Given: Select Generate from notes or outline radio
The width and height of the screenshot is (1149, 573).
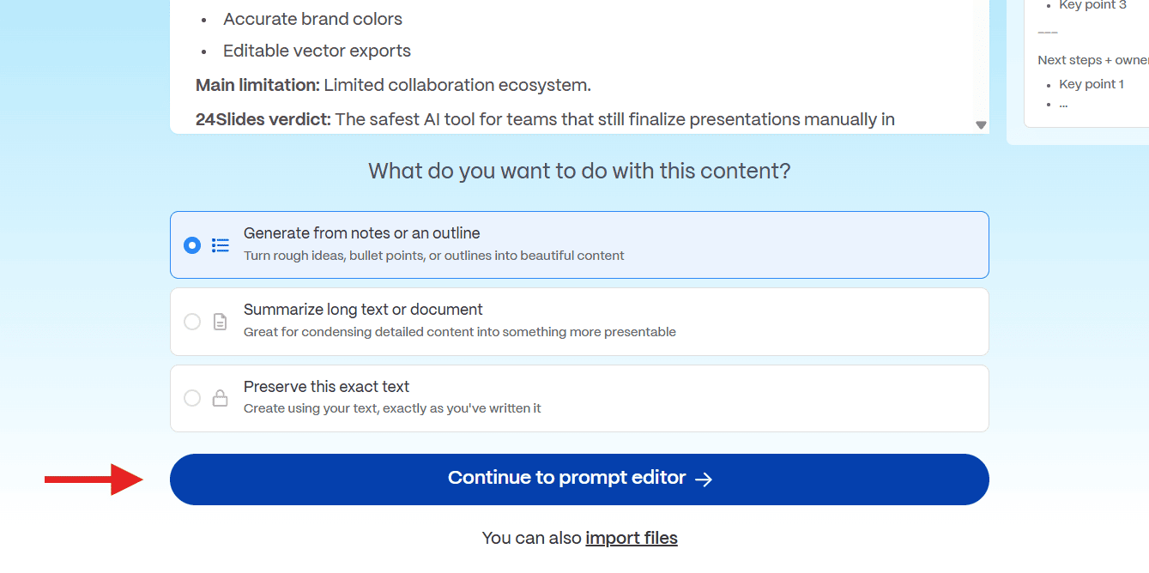Looking at the screenshot, I should tap(192, 245).
